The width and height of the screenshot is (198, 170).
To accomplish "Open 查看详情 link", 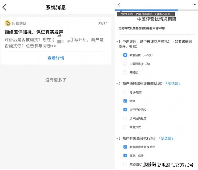I will click(56, 58).
